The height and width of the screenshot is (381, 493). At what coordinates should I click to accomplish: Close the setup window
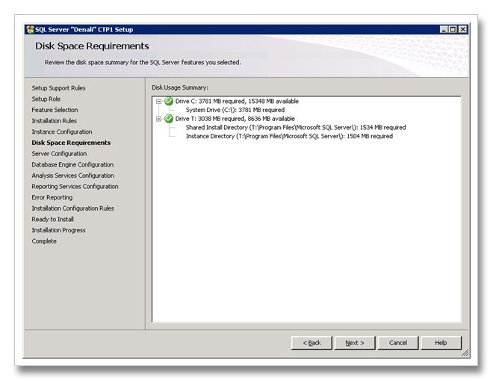coord(462,30)
